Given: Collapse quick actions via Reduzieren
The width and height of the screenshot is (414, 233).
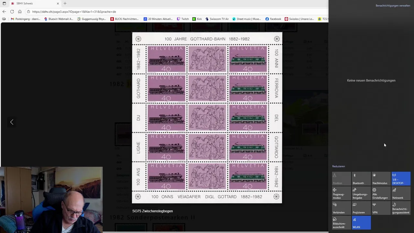Looking at the screenshot, I should point(339,166).
